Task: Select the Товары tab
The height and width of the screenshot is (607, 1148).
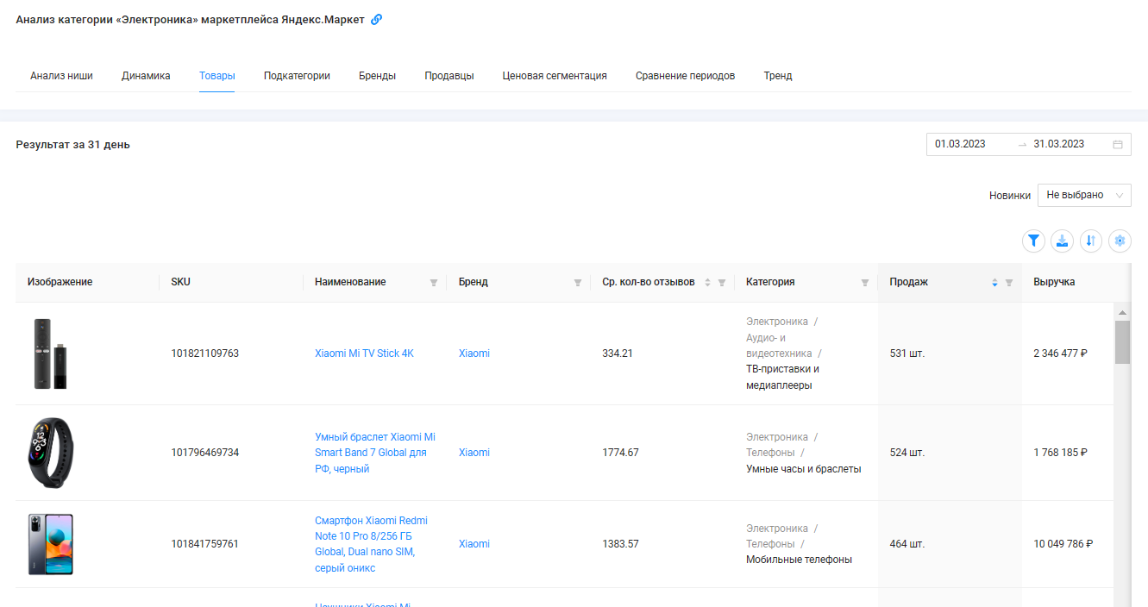Action: click(216, 76)
